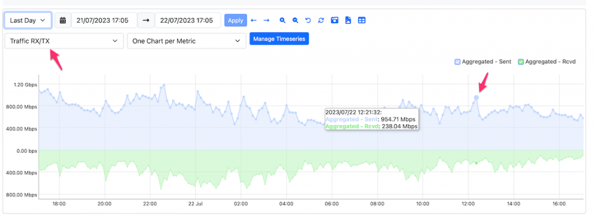The image size is (596, 217).
Task: Toggle the Aggregated - Rcvd series checkbox
Action: [x=521, y=62]
